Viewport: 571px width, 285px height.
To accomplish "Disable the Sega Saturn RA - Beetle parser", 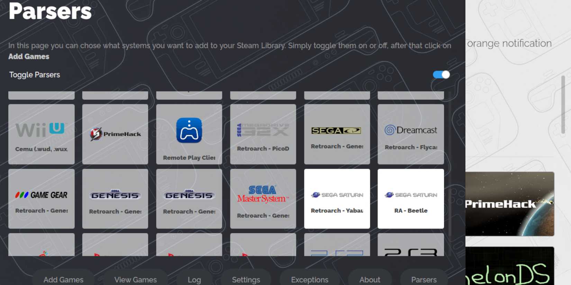I will coord(411,199).
